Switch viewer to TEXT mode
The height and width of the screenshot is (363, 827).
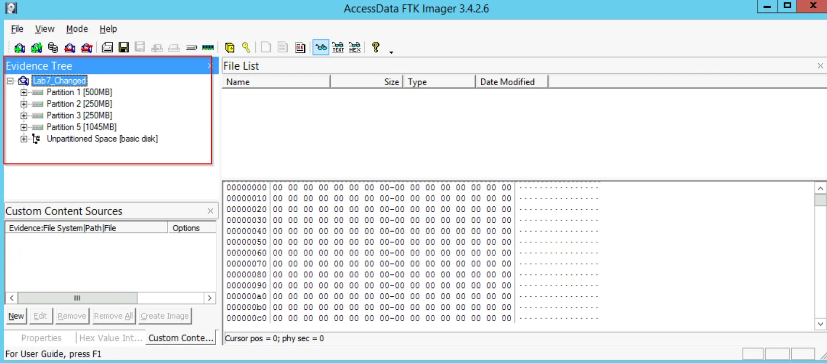(338, 47)
